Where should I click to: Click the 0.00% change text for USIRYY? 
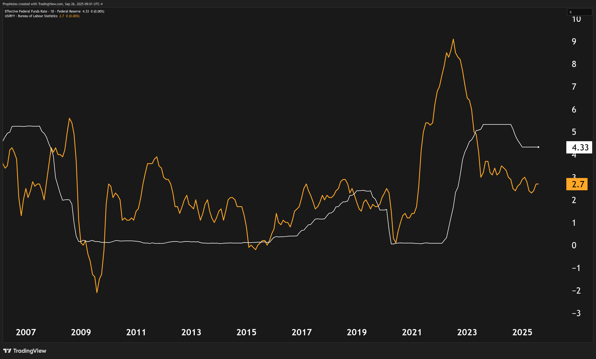(x=74, y=16)
